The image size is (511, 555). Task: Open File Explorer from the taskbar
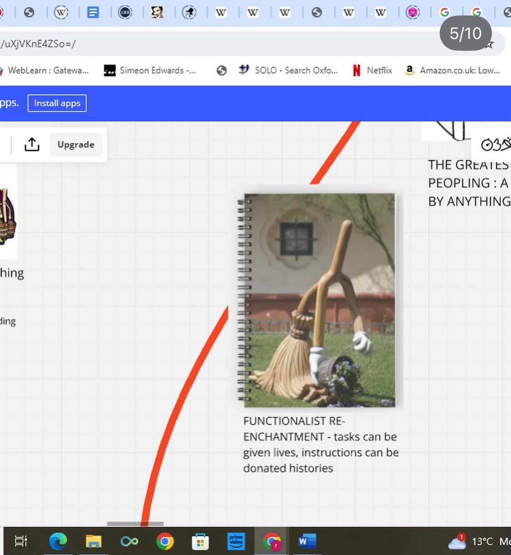[x=94, y=541]
